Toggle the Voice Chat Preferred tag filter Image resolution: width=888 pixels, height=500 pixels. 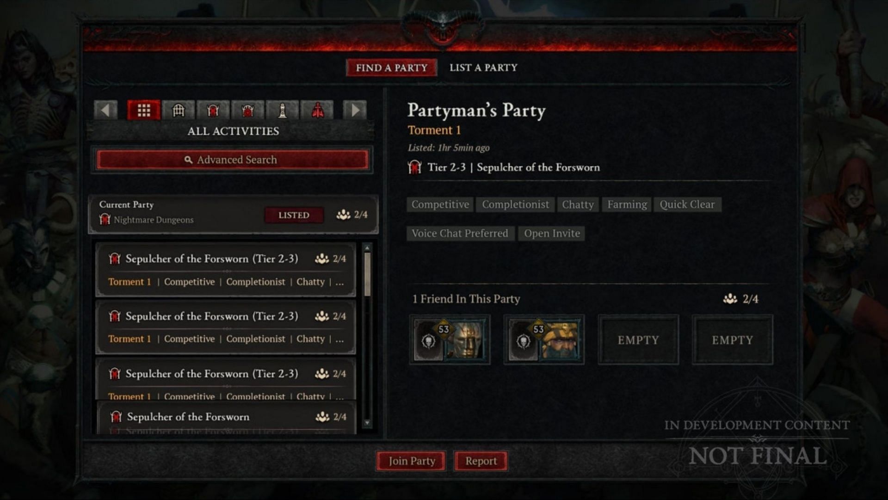[x=459, y=233]
